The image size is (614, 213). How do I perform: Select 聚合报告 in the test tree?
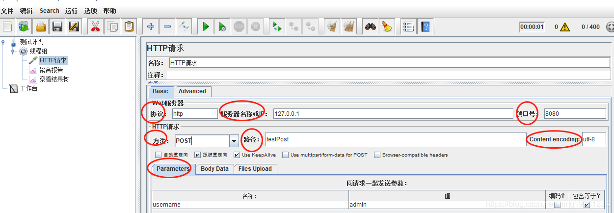click(51, 70)
